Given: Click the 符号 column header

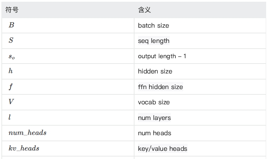Looking at the screenshot, I should (x=12, y=10).
